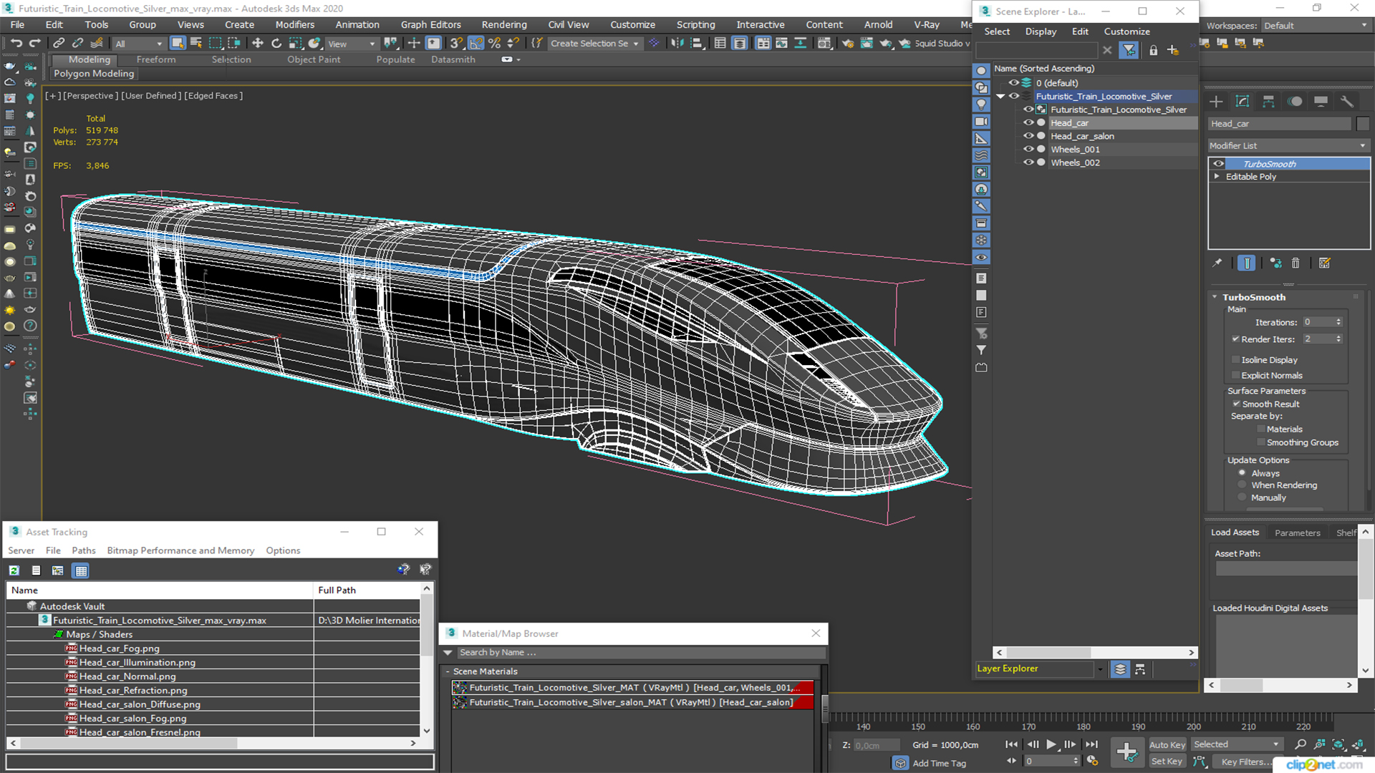Open the Utilities wrench tab
1375x773 pixels.
point(1347,102)
